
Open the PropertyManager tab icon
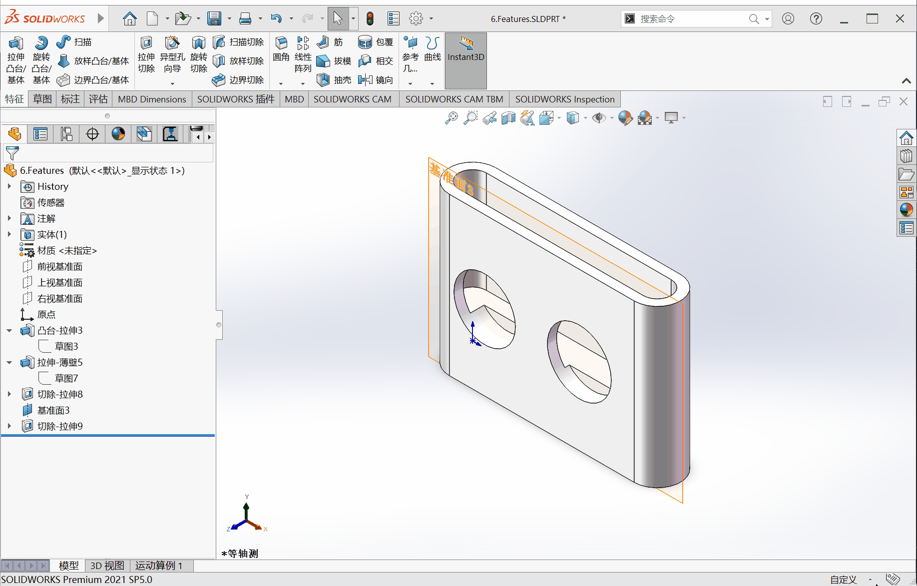pos(40,134)
